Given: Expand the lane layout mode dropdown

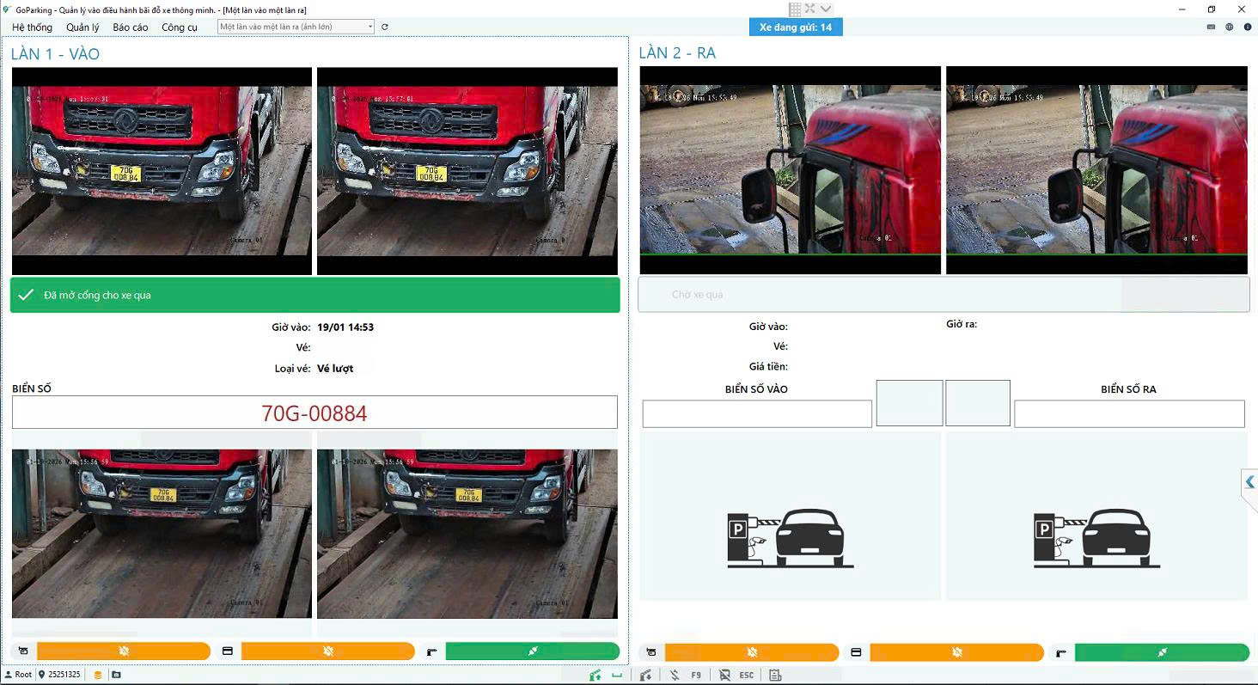Looking at the screenshot, I should pos(370,27).
